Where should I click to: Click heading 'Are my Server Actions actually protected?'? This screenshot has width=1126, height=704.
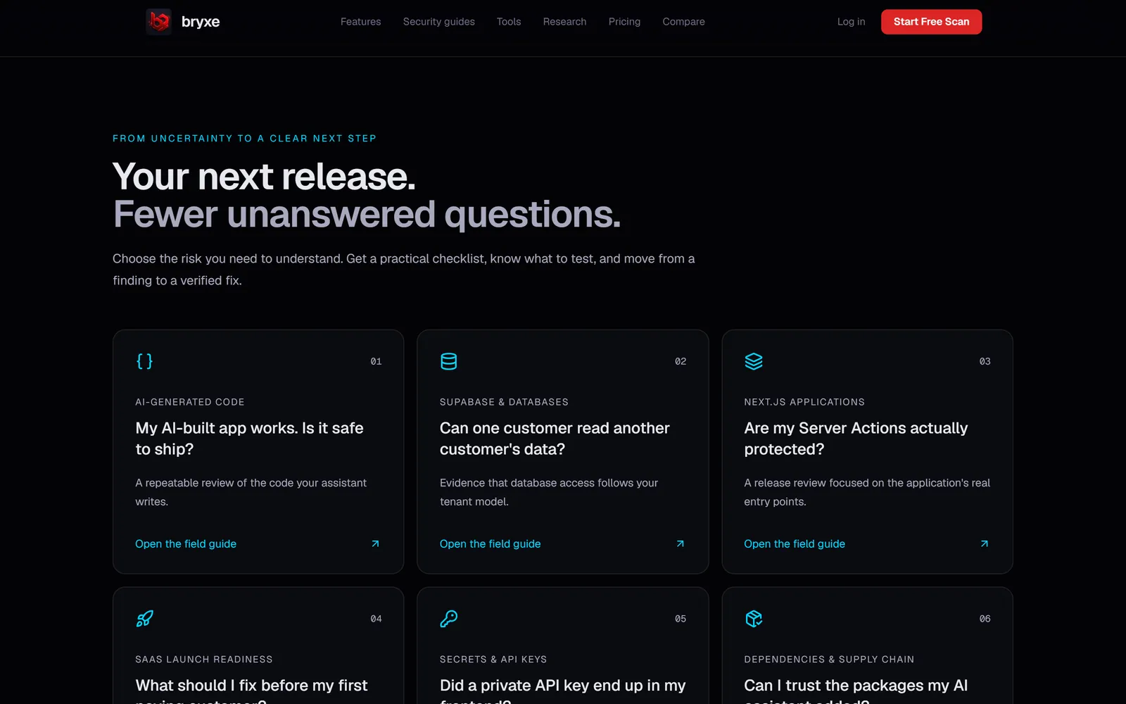tap(856, 439)
